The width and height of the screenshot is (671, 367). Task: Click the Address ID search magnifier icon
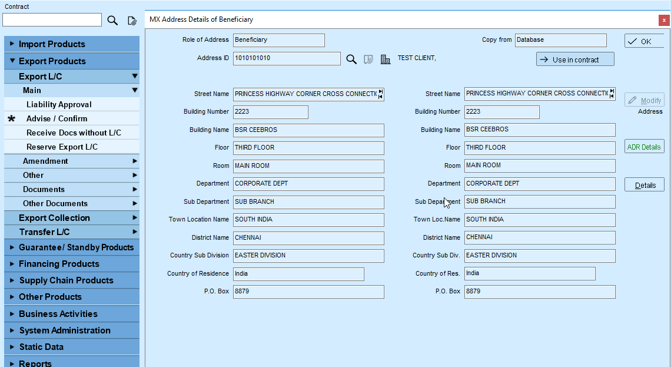pyautogui.click(x=351, y=59)
